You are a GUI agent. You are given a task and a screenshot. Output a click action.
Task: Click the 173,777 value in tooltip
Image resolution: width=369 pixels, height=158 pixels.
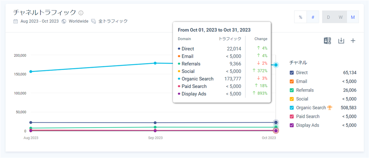(233, 79)
